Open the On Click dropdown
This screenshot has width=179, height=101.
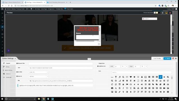[39, 72]
